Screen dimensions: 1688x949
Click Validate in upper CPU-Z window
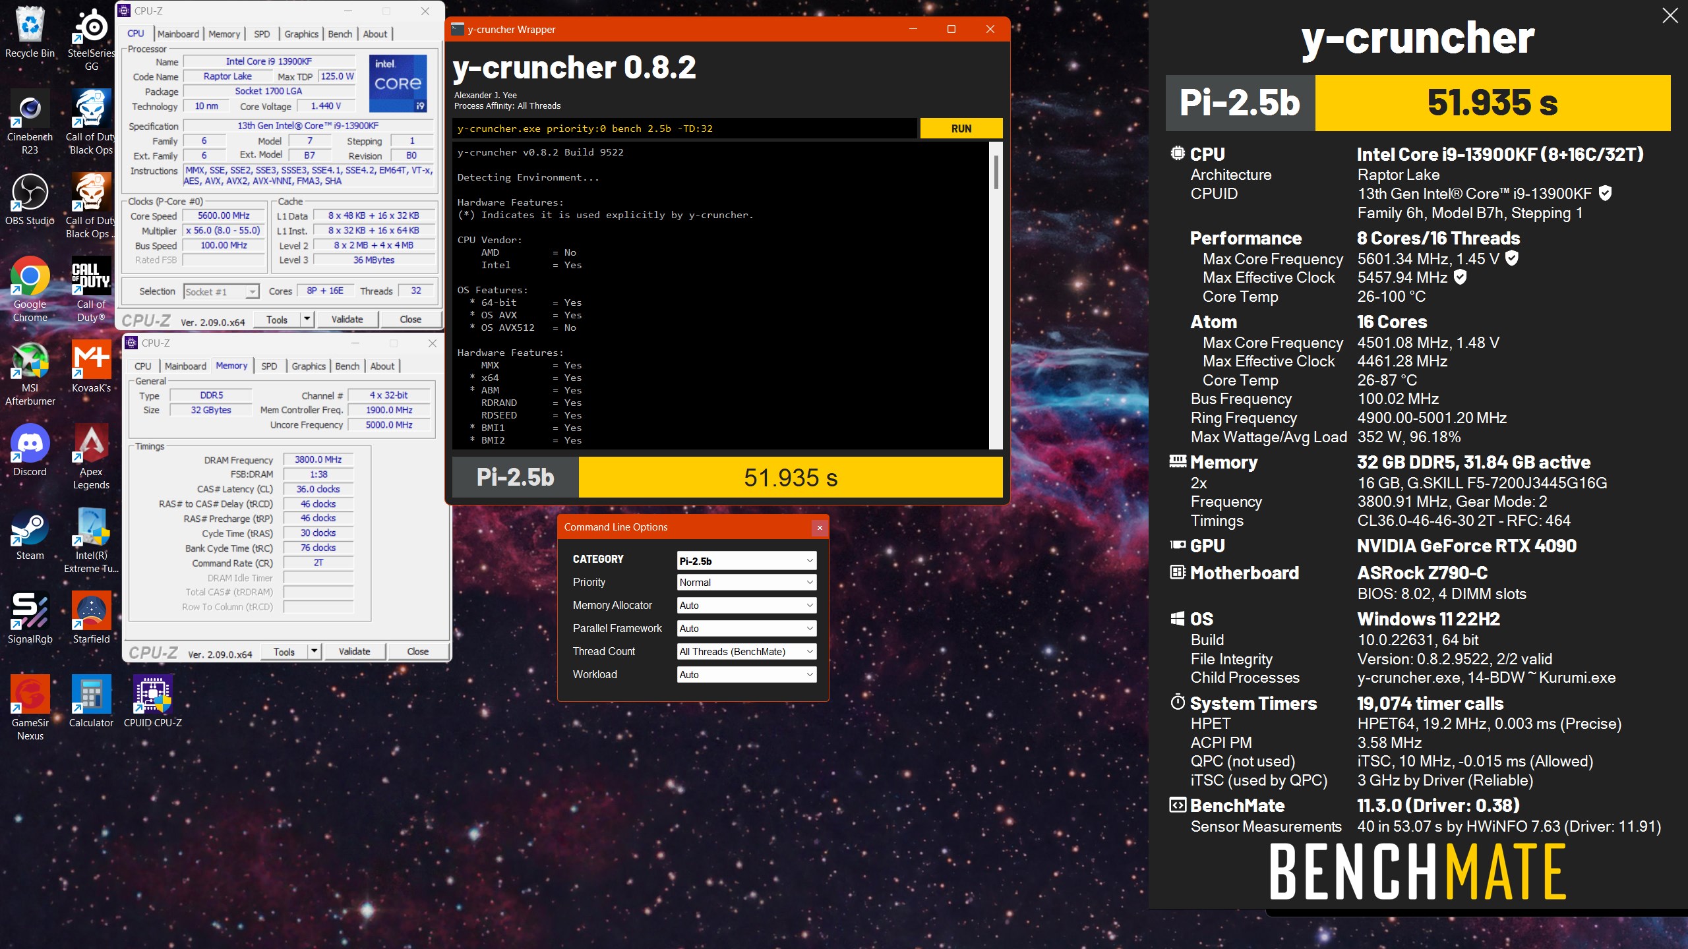point(347,320)
